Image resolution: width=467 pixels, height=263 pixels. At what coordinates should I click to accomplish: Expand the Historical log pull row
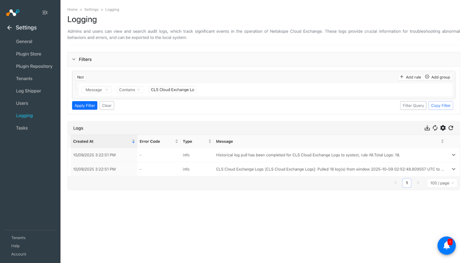tap(454, 155)
